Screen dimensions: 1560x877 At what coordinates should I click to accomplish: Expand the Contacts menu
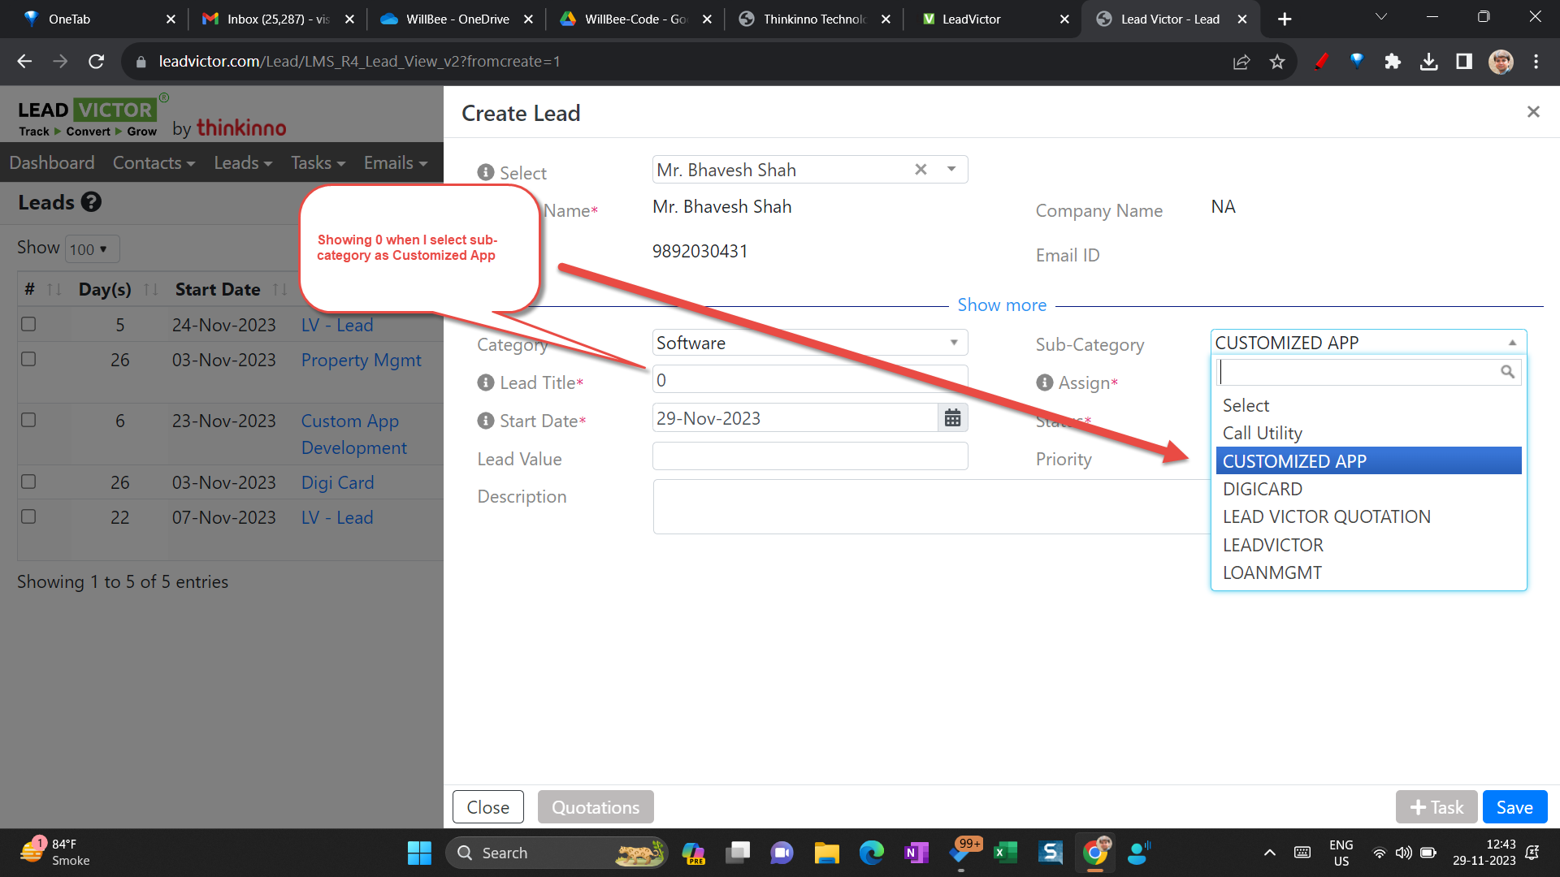click(154, 162)
